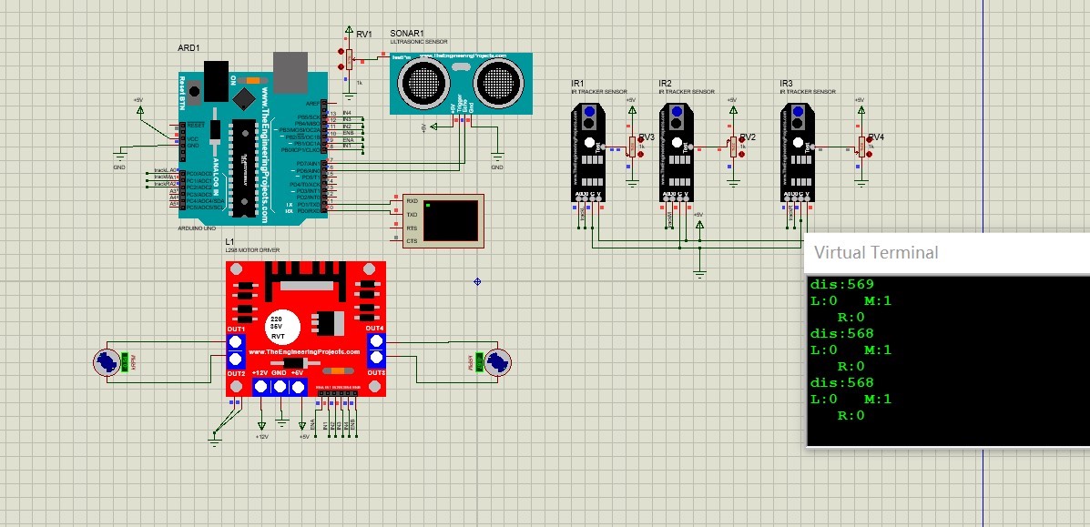Click the CTS pin of the virtual terminal
This screenshot has width=1090, height=527.
pos(412,241)
